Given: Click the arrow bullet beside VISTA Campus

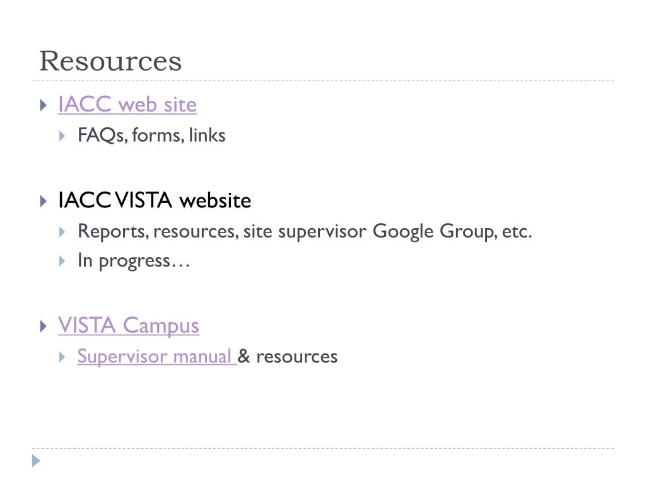Looking at the screenshot, I should tap(44, 326).
